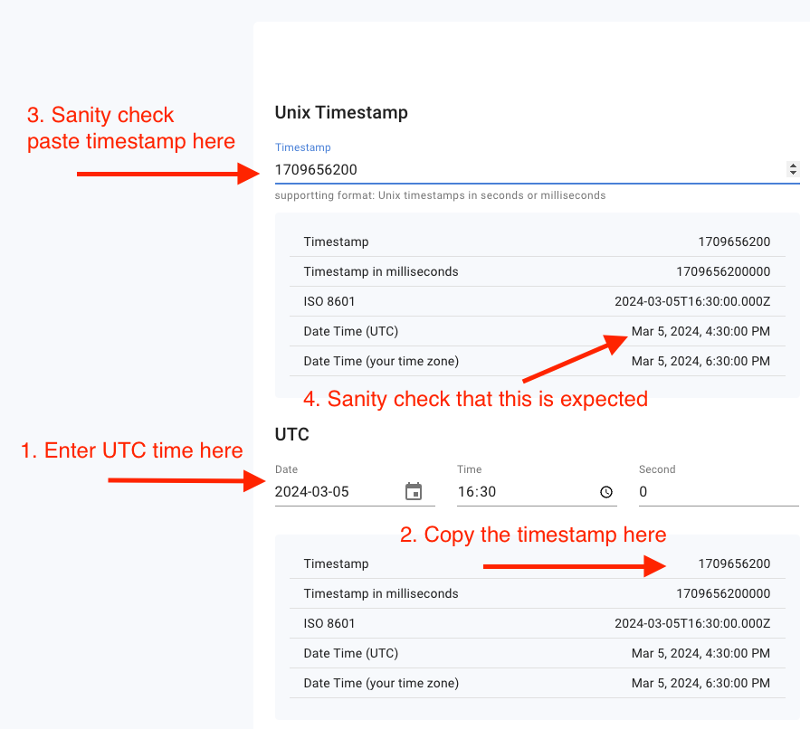
Task: Click ISO 8601 value in UTC results
Action: 692,623
